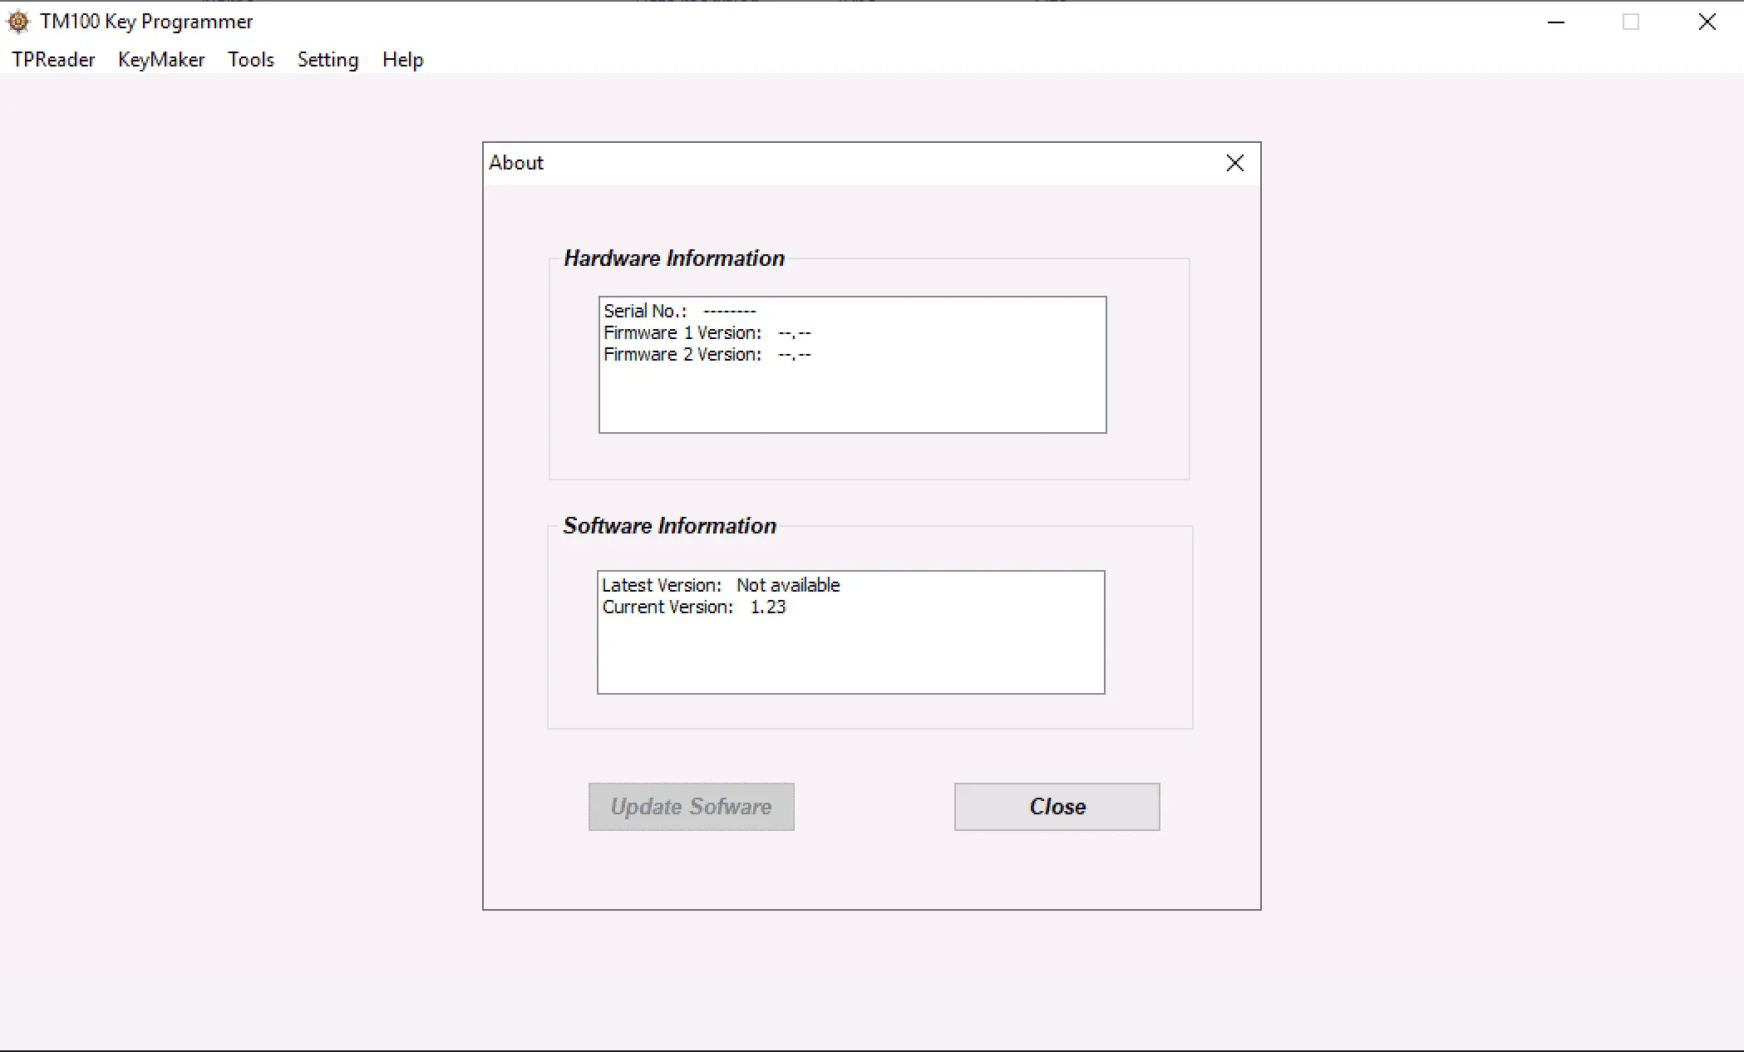
Task: Open the TPReader menu
Action: pos(53,60)
